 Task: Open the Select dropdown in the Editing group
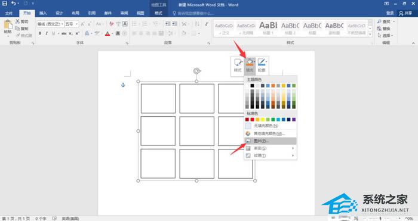(385, 35)
